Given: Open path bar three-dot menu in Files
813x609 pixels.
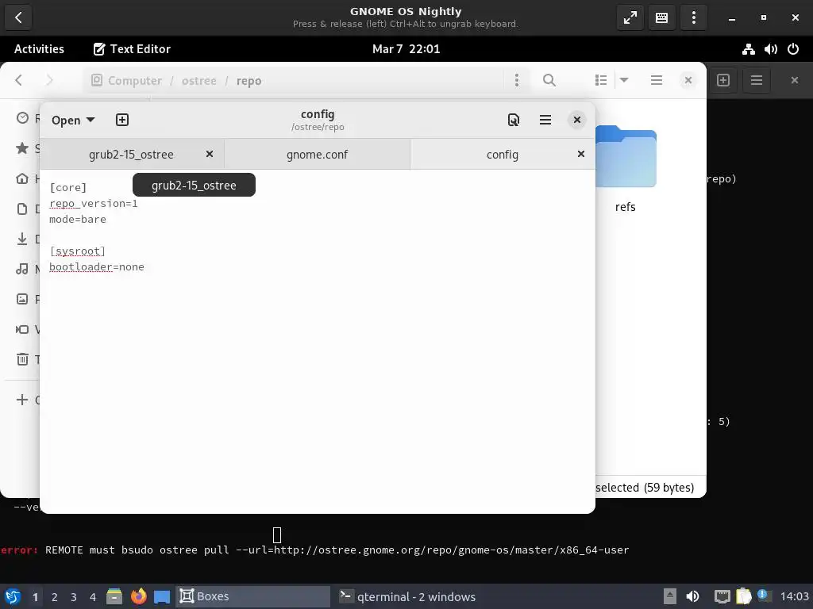Looking at the screenshot, I should click(x=516, y=80).
